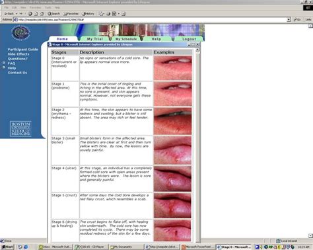Click the main browser scrollbar up arrow
Image resolution: width=313 pixels, height=250 pixels.
point(310,26)
